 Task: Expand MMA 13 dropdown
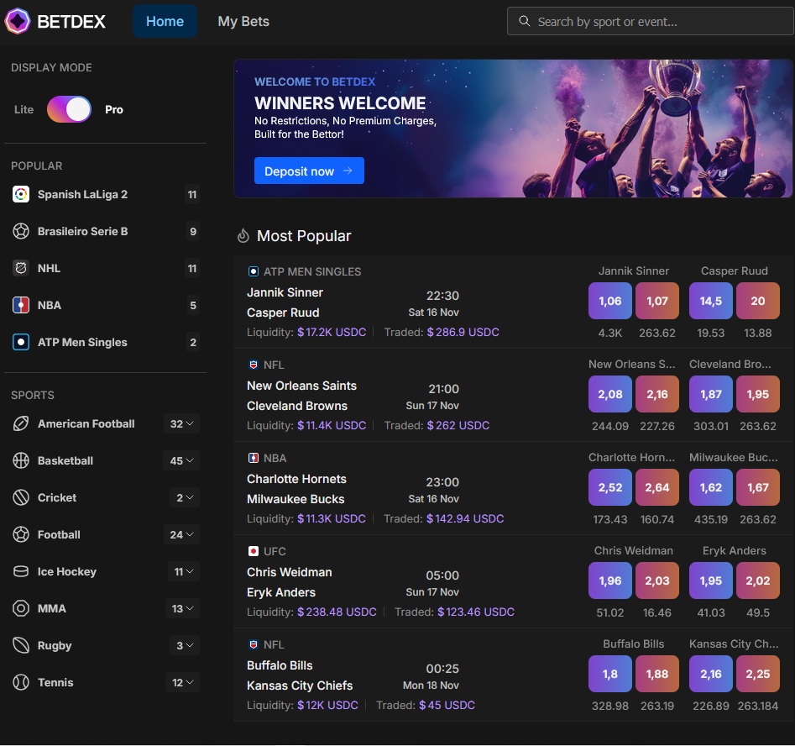coord(182,608)
